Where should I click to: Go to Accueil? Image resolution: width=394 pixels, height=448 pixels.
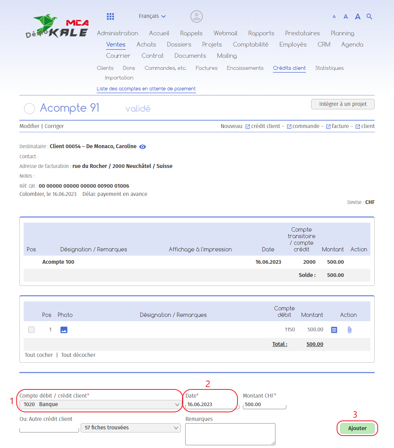coord(159,33)
